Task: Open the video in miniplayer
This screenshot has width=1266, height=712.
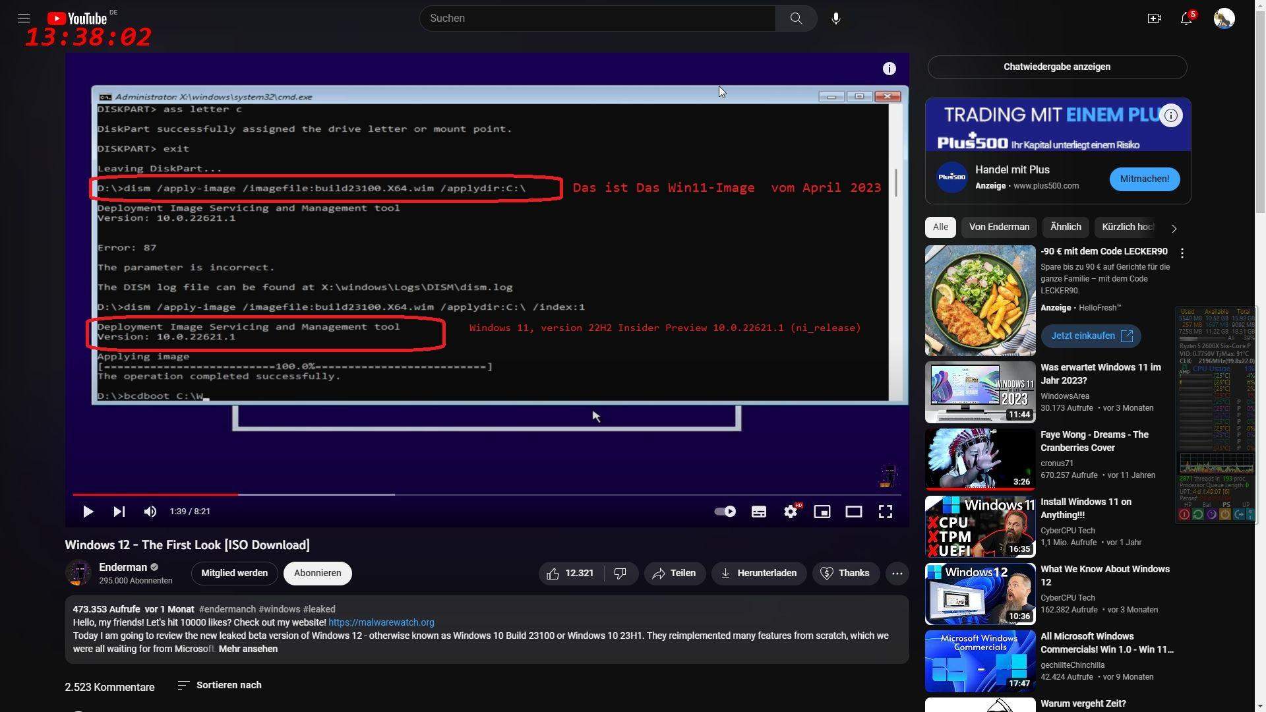Action: (x=822, y=511)
